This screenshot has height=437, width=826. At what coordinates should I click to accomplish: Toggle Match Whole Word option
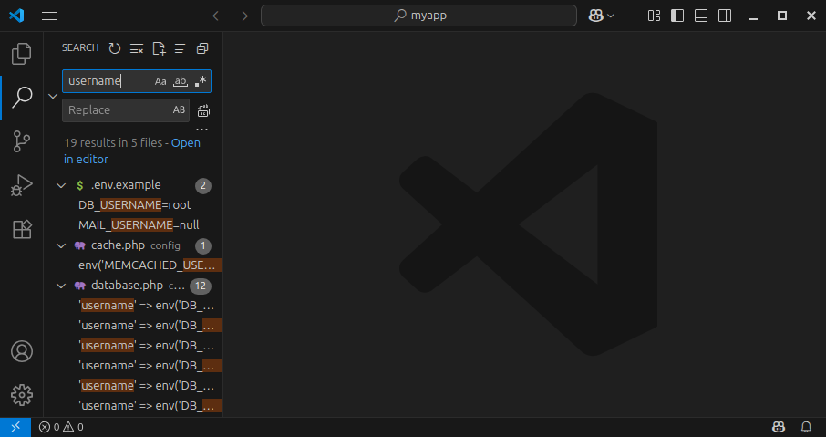[181, 81]
